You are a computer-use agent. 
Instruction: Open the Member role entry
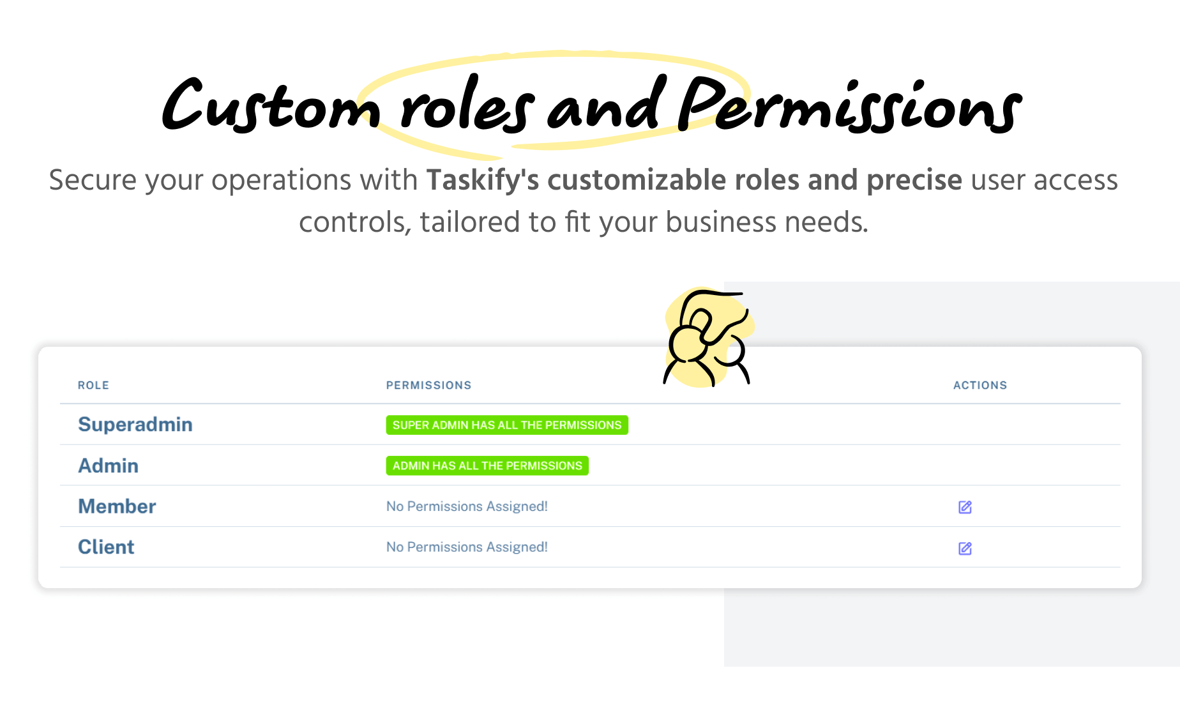coord(117,506)
